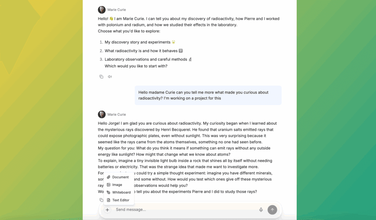
Task: Copy Marie Curie's first greeting message
Action: click(x=101, y=77)
